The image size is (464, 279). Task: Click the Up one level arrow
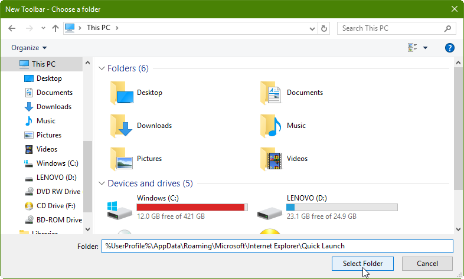(x=55, y=28)
